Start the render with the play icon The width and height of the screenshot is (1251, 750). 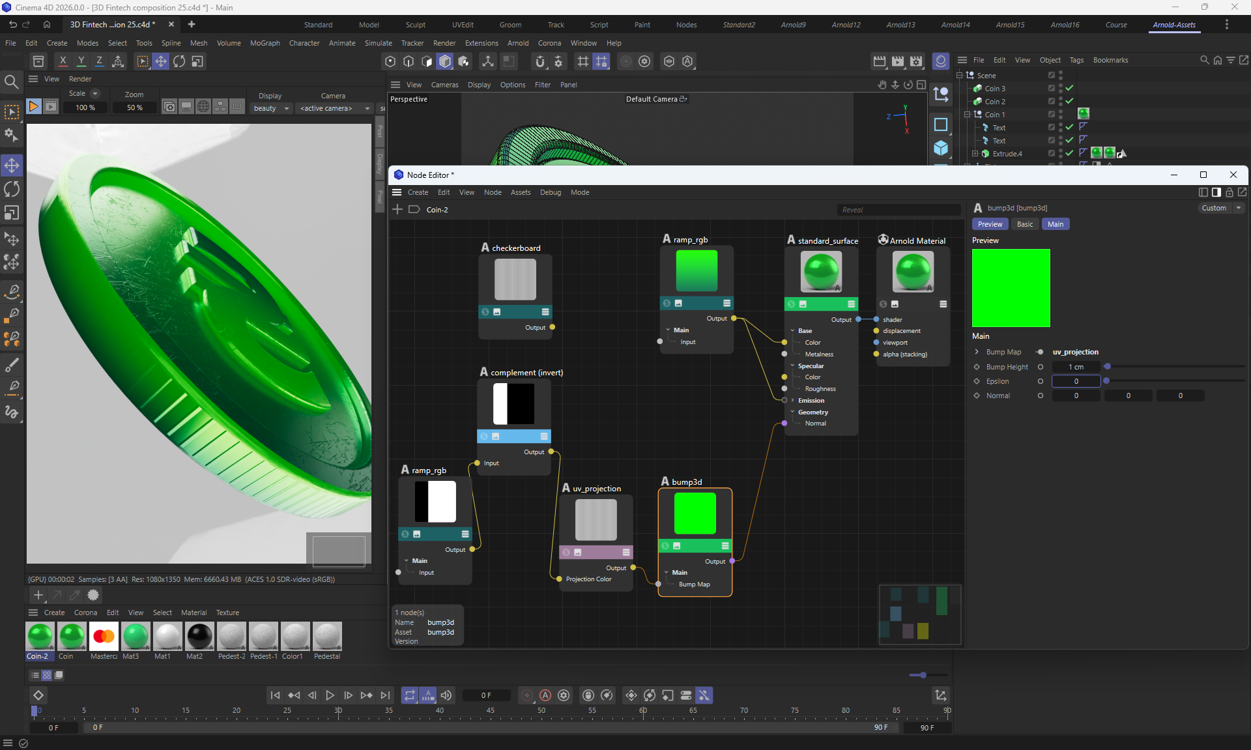click(34, 106)
